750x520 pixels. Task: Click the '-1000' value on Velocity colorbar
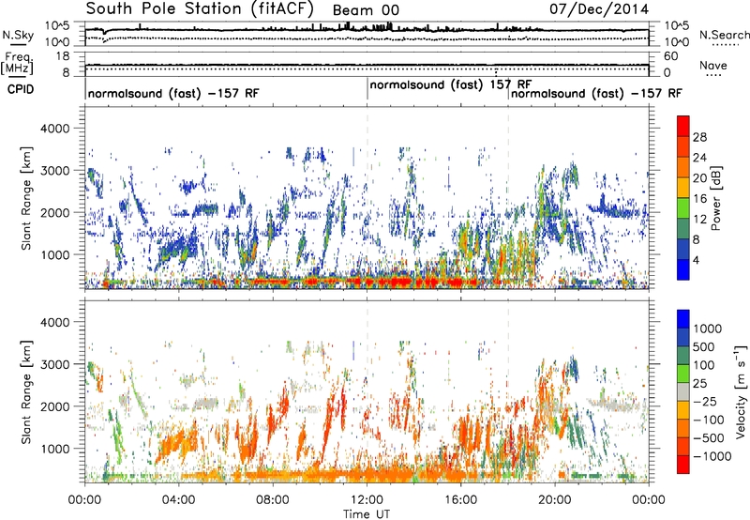712,456
